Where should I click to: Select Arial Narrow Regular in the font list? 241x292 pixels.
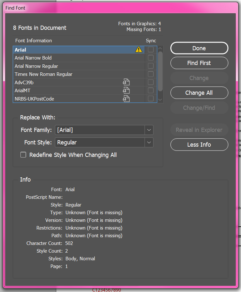36,66
